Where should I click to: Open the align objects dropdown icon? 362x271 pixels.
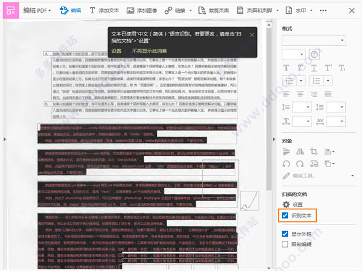tap(329, 151)
